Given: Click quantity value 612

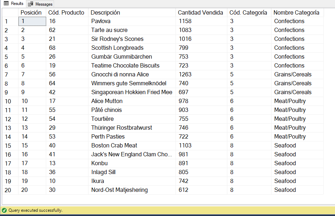Looking at the screenshot, I should point(201,190).
